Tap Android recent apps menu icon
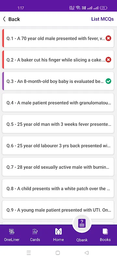Image resolution: width=117 pixels, height=260 pixels. pyautogui.click(x=29, y=253)
